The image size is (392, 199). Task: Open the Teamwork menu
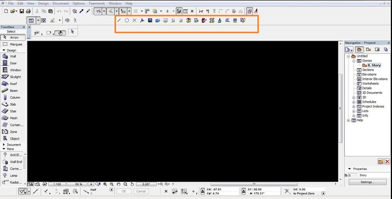[97, 4]
